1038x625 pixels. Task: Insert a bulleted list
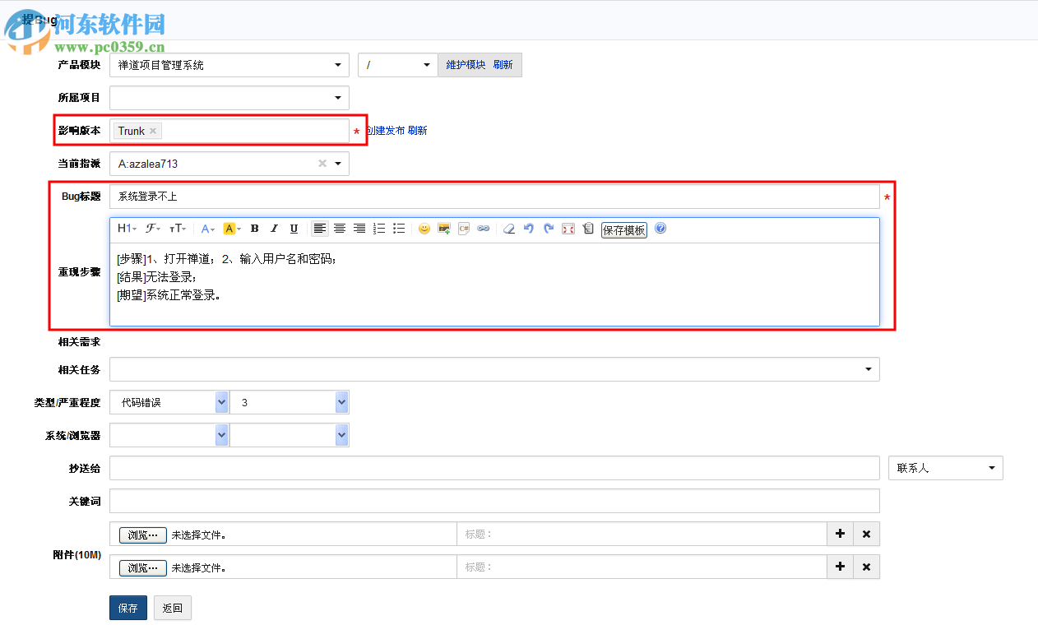pos(399,229)
